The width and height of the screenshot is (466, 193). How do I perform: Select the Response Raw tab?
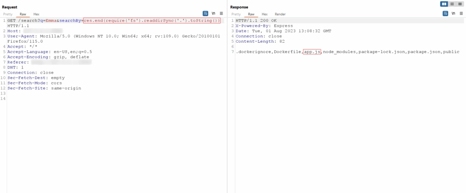pyautogui.click(x=251, y=15)
